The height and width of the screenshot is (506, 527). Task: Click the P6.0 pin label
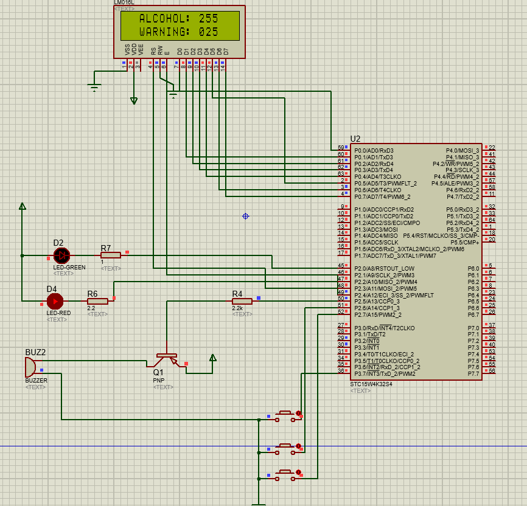[x=473, y=269]
